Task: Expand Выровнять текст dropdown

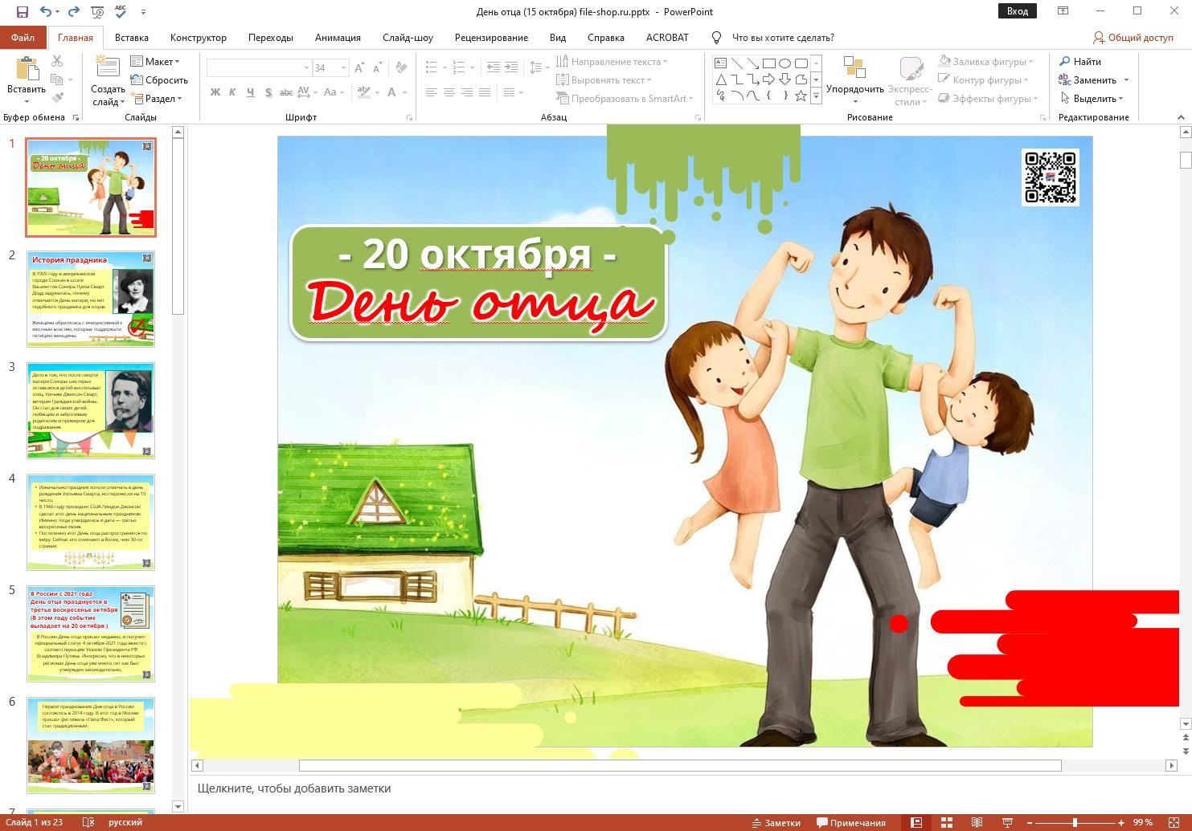Action: point(604,80)
